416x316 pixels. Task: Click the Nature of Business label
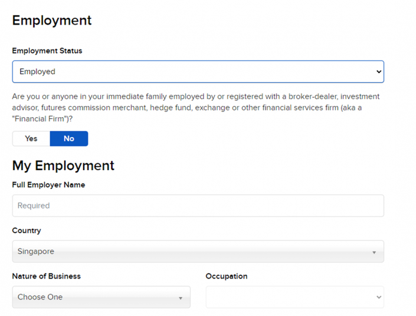tap(46, 276)
